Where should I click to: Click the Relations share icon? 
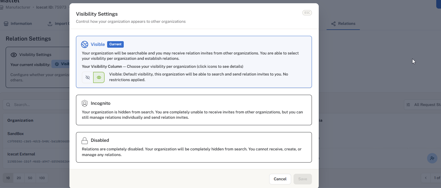click(x=333, y=24)
